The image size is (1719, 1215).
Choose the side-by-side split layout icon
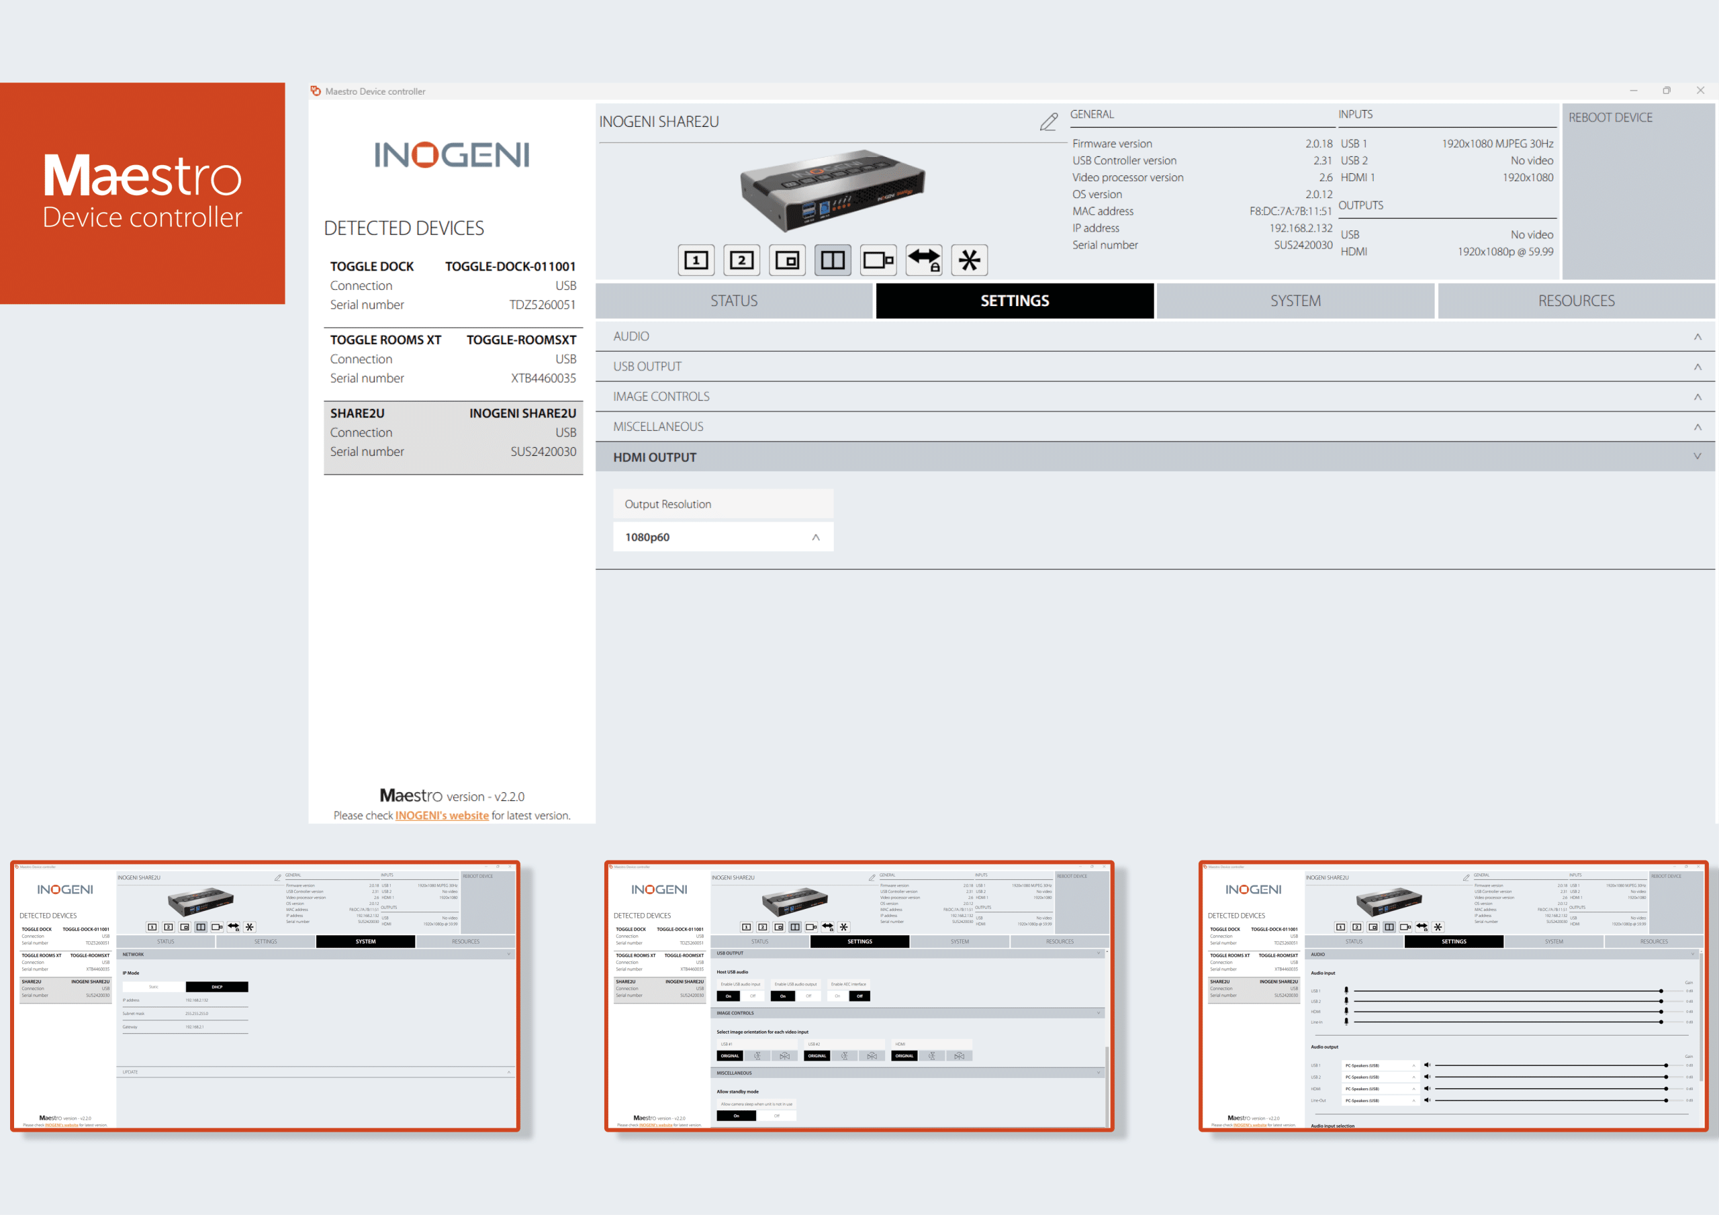pos(833,260)
